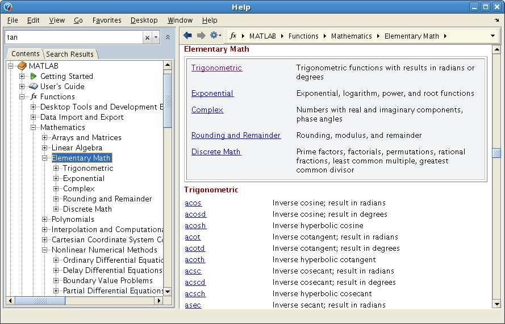Collapse the Functions tree node
The width and height of the screenshot is (505, 324).
(22, 96)
